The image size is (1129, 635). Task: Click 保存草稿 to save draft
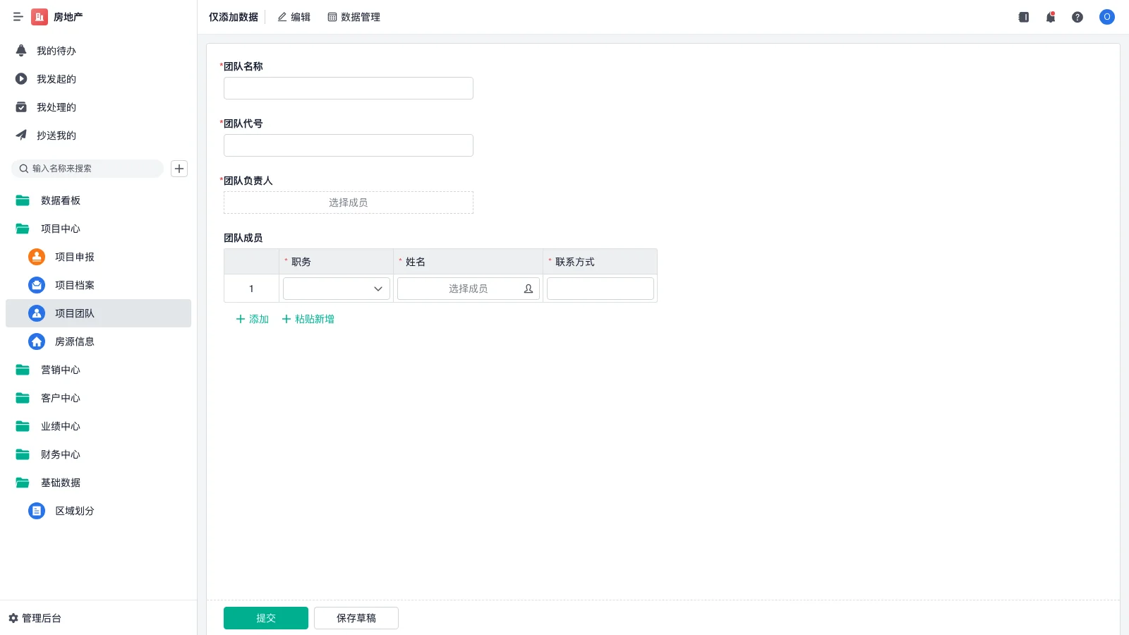click(356, 617)
